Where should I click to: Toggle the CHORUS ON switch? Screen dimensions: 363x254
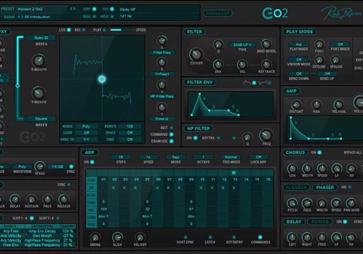coord(319,152)
